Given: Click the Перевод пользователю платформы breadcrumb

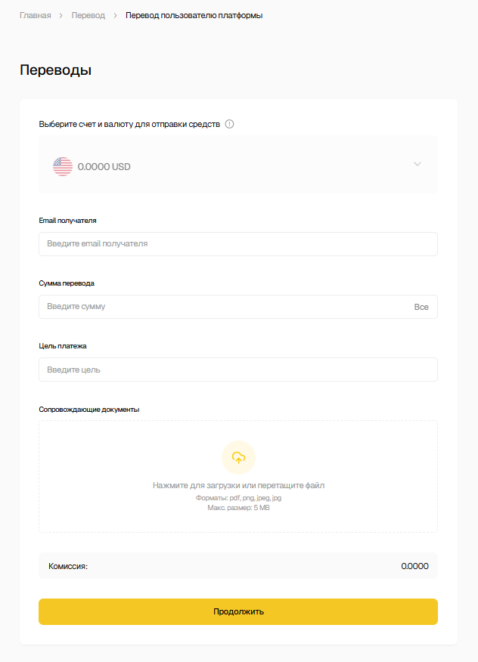Looking at the screenshot, I should click(x=194, y=15).
